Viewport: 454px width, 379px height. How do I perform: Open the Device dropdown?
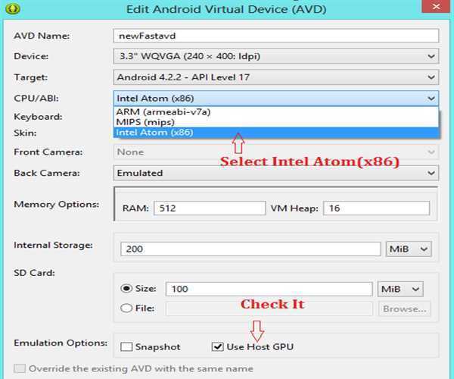pos(275,56)
